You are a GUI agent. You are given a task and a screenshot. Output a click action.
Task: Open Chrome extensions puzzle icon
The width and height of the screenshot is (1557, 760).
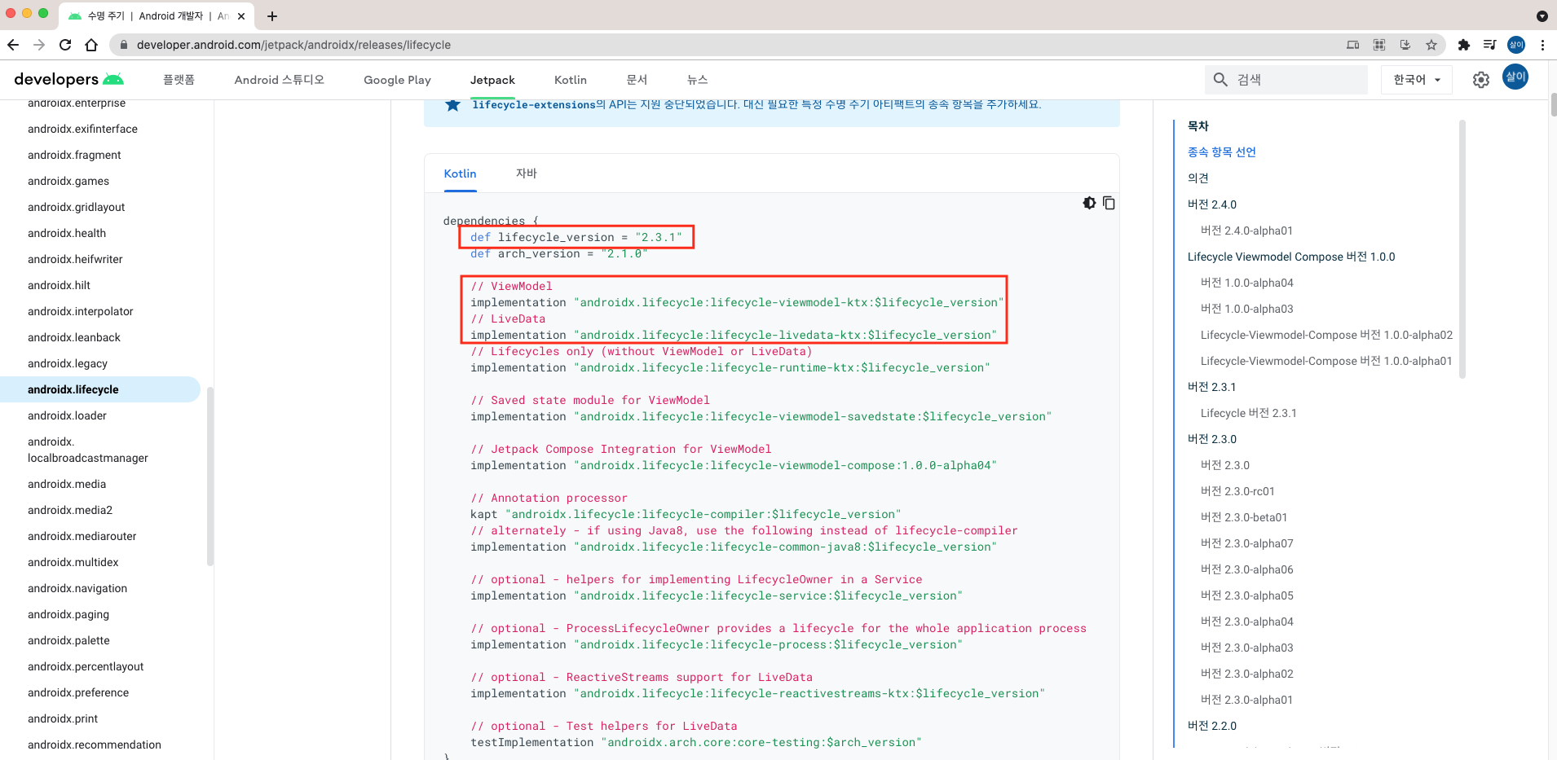[1464, 45]
